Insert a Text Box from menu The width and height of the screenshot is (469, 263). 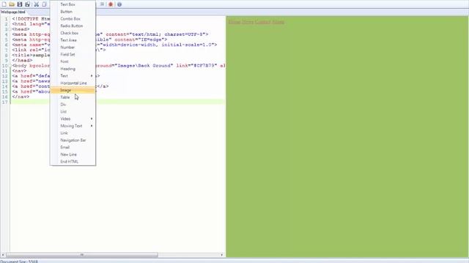coord(73,4)
